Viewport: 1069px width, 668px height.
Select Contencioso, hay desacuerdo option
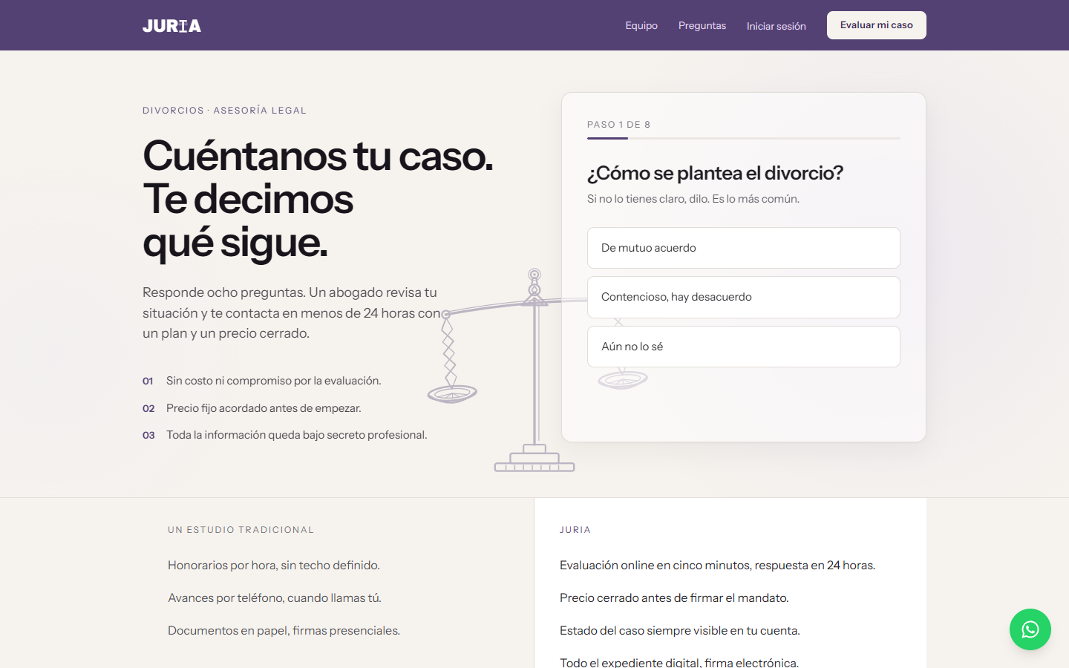pos(744,297)
